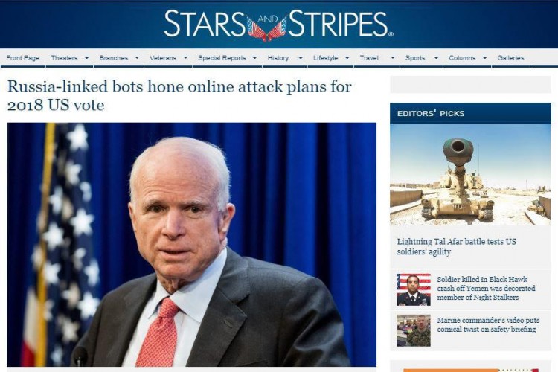Open the Lifestyle dropdown arrow
Viewport: 558px width, 372px height.
(x=347, y=58)
